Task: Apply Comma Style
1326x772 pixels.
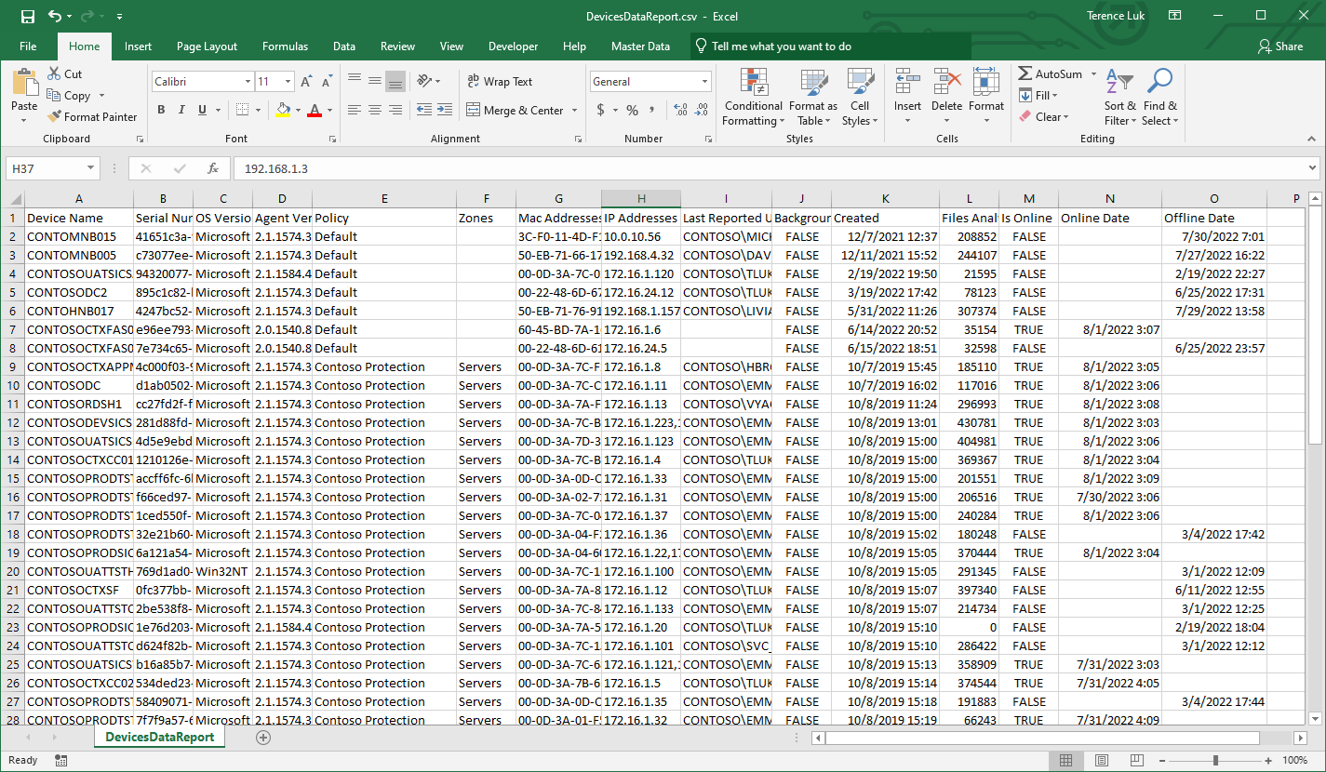Action: 652,110
